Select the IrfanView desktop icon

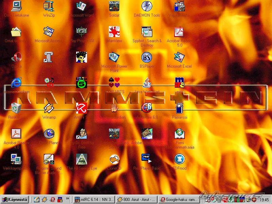tap(114, 32)
